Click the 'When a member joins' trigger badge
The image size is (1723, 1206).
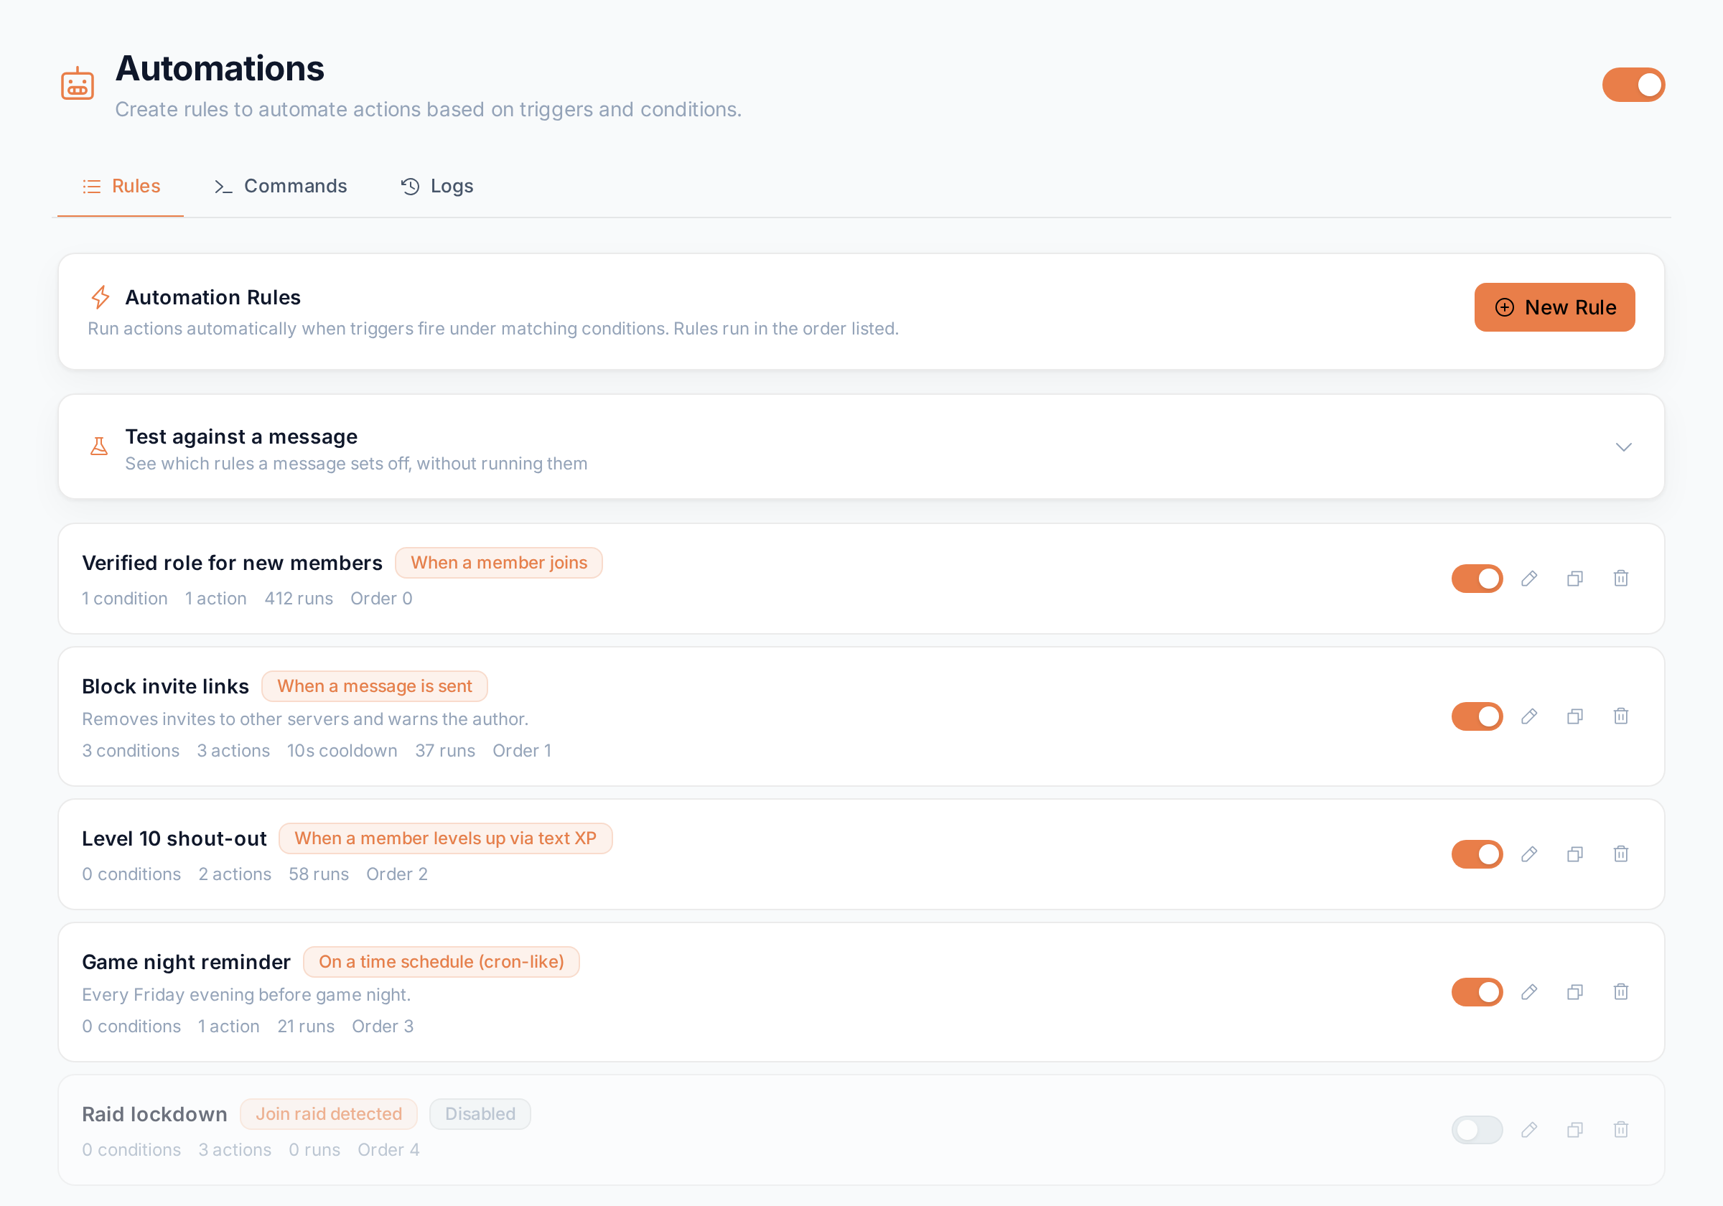(x=499, y=563)
